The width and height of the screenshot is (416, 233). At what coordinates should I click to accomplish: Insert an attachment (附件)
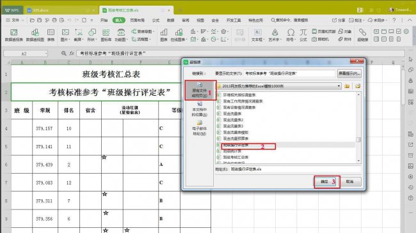coord(345,39)
